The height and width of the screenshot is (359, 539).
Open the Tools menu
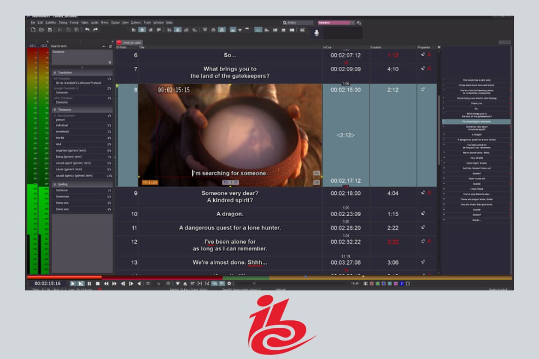pyautogui.click(x=147, y=23)
